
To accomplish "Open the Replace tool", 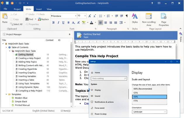I will [43, 19].
